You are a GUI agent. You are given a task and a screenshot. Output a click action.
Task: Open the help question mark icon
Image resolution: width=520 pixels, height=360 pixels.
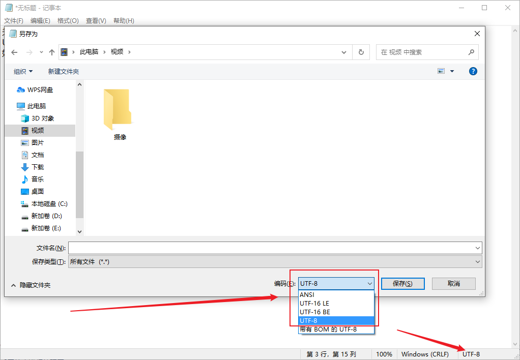tap(473, 71)
